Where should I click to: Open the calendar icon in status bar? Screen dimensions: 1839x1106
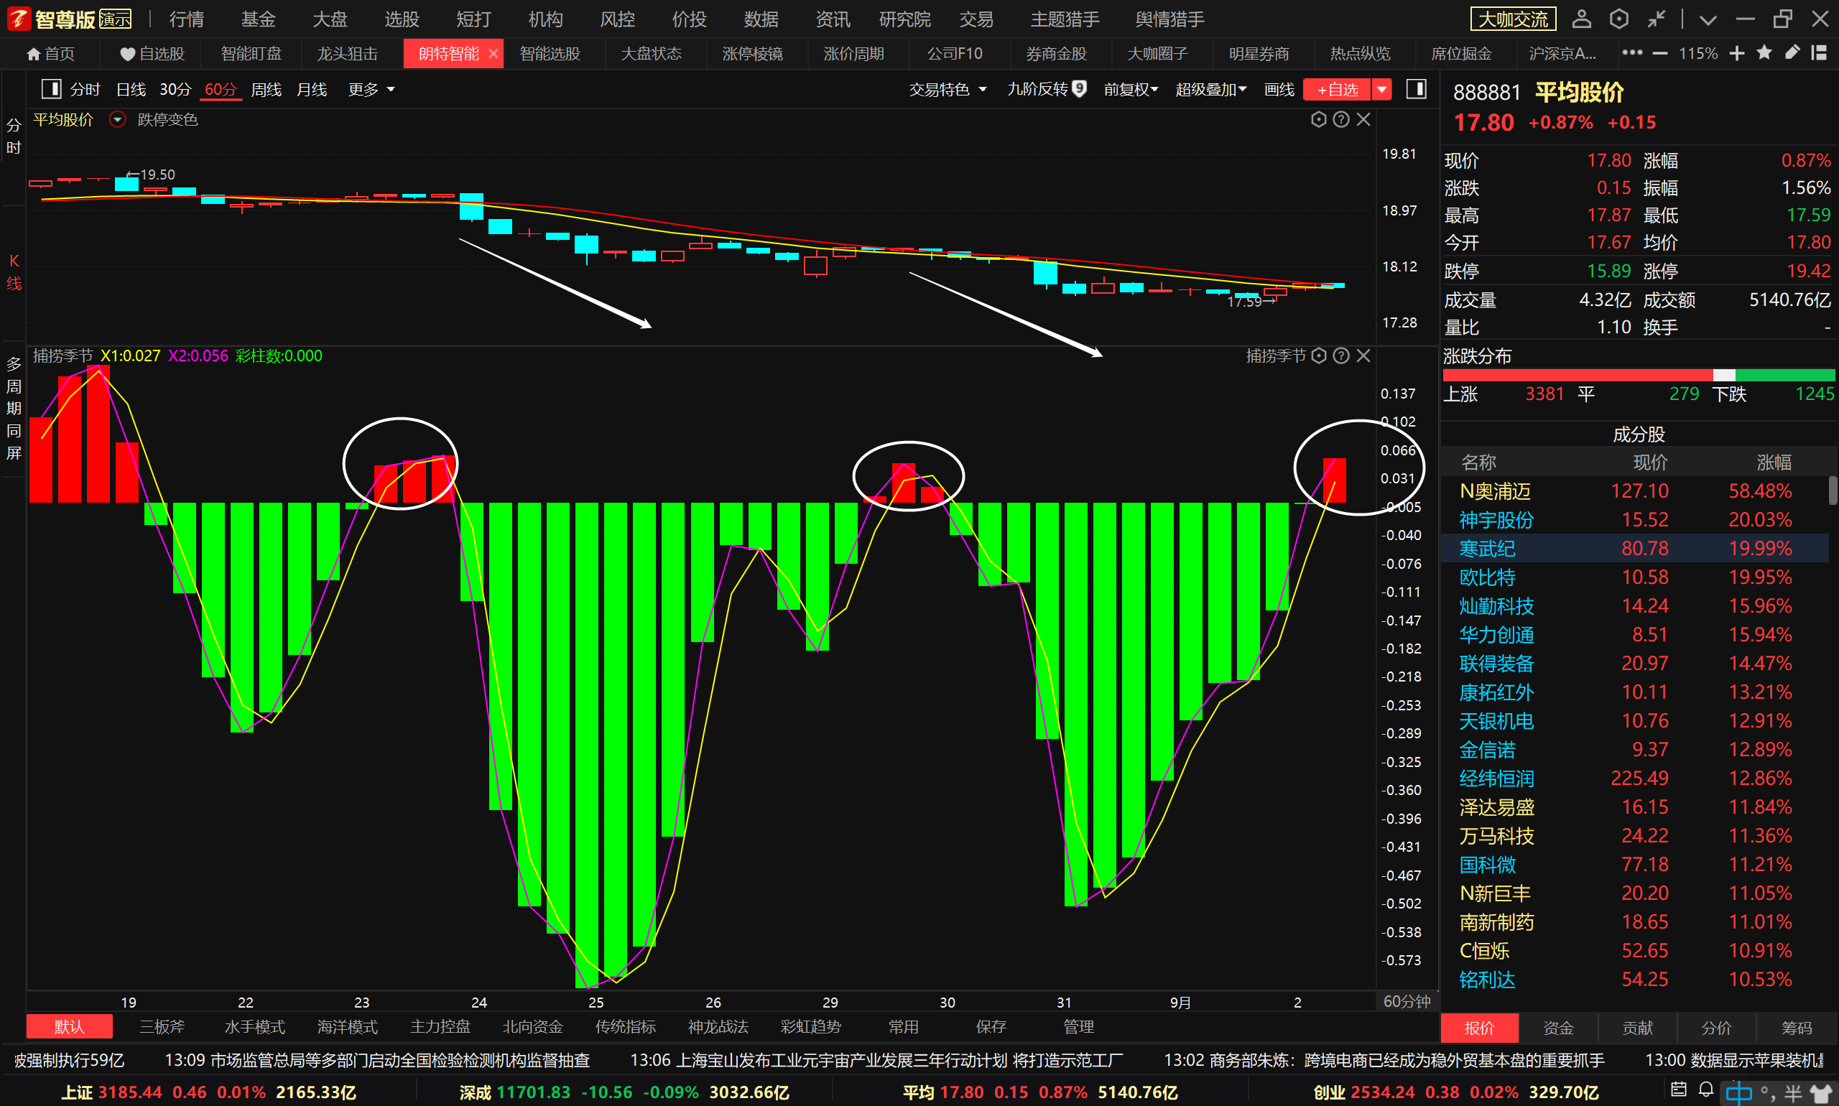coord(1679,1089)
